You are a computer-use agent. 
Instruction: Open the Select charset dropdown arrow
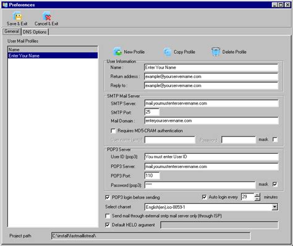pos(274,207)
